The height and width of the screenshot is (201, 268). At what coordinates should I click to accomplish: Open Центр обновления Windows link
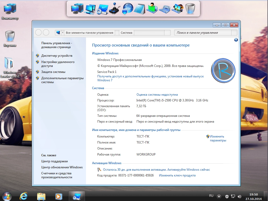(x=62, y=167)
